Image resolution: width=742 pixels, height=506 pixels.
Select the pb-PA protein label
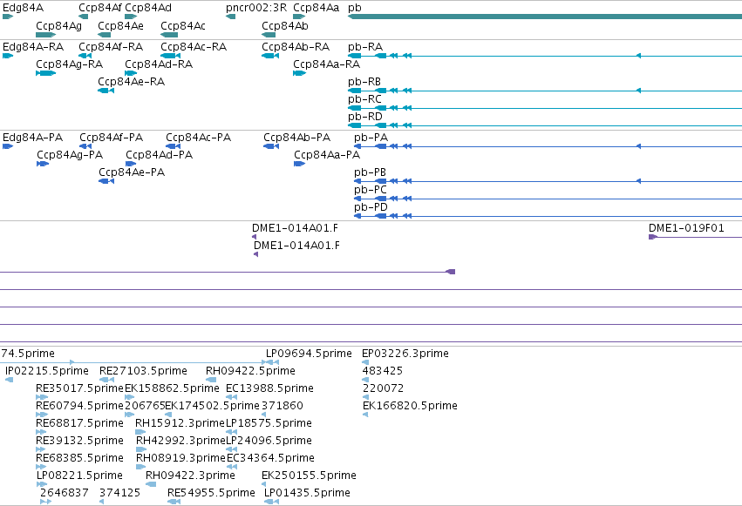(x=371, y=138)
